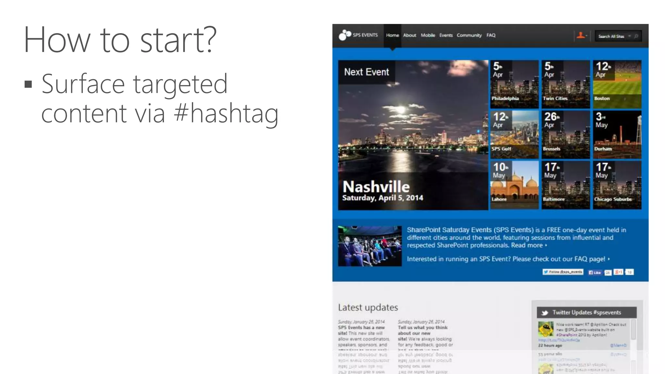Image resolution: width=665 pixels, height=374 pixels.
Task: Click the Facebook Like button
Action: click(x=595, y=272)
